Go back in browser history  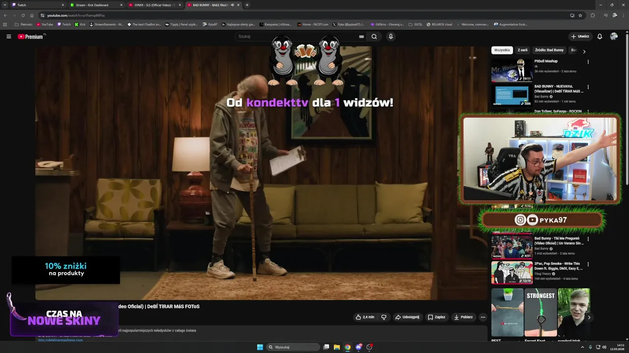tap(5, 15)
